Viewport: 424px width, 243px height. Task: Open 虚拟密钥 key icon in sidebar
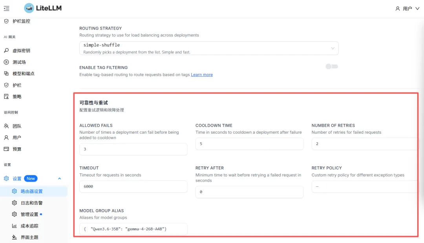(6, 51)
